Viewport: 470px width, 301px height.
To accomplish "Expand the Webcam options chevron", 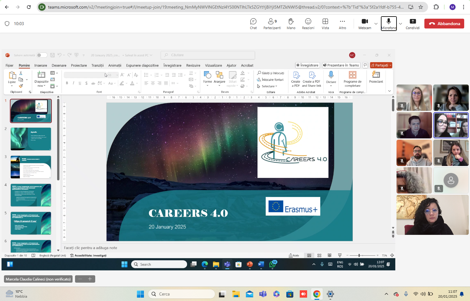I will click(376, 24).
